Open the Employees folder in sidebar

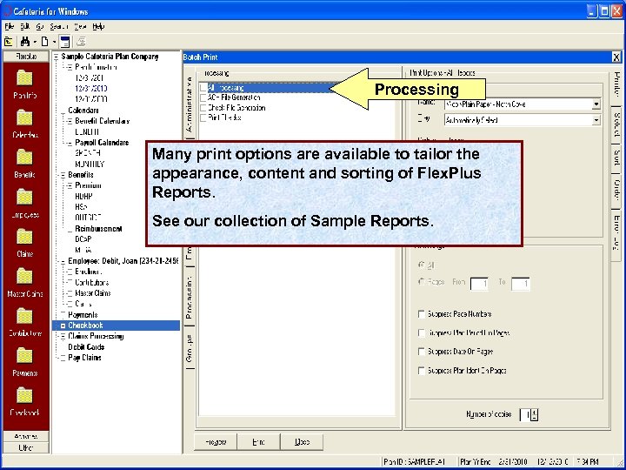(x=24, y=203)
